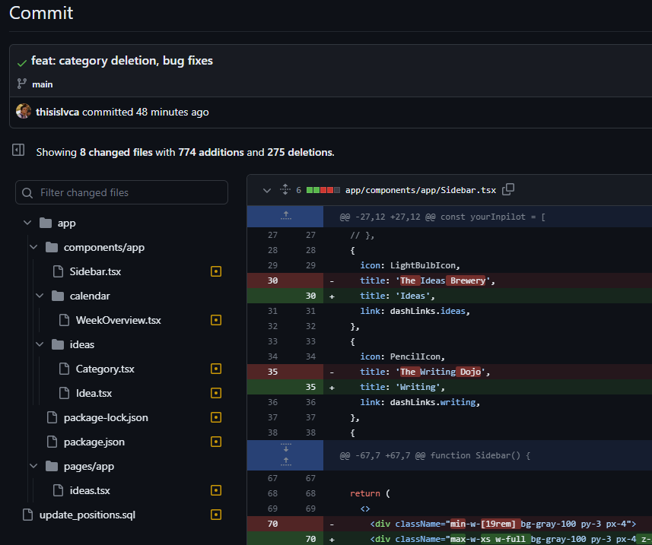The height and width of the screenshot is (545, 652).
Task: Copy the Sidebar.tsx file path
Action: [509, 189]
